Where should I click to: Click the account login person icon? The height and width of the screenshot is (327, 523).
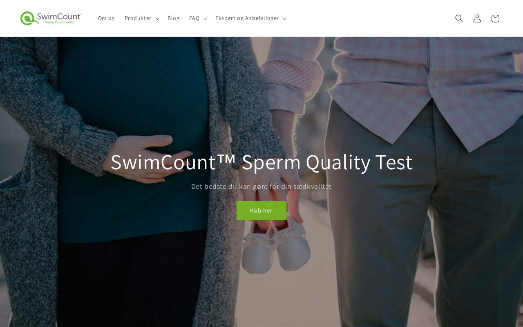[x=477, y=18]
